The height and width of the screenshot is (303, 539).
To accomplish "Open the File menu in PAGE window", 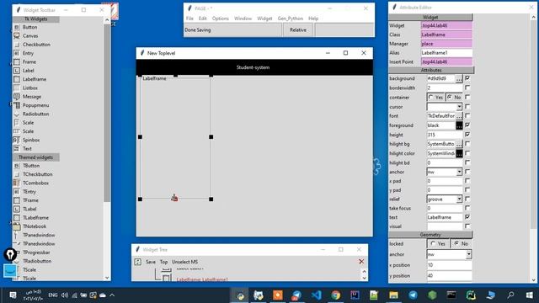I will click(x=189, y=19).
